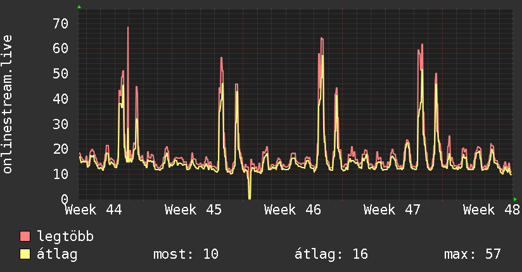Image resolution: width=522 pixels, height=272 pixels.
Task: Click the pink legtöbb legend swatch
Action: [x=25, y=236]
